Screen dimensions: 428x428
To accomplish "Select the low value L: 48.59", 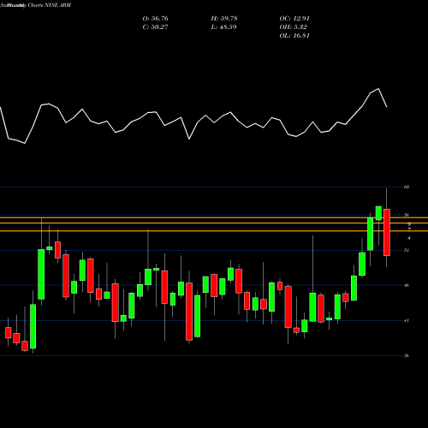I will [x=224, y=27].
